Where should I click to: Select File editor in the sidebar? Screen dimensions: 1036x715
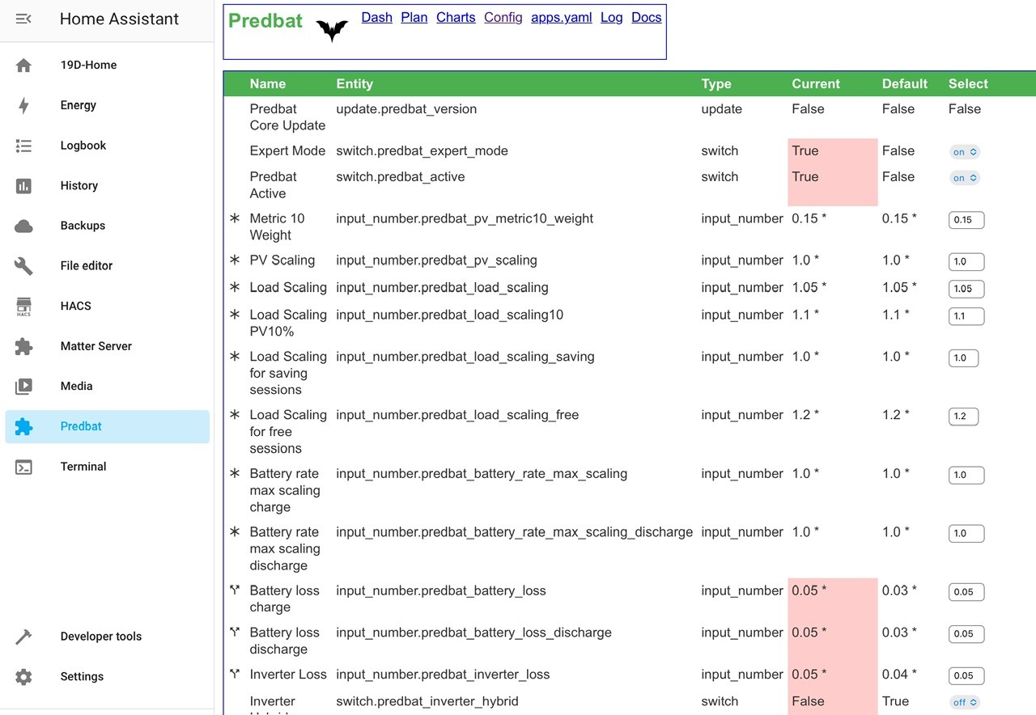(107, 265)
